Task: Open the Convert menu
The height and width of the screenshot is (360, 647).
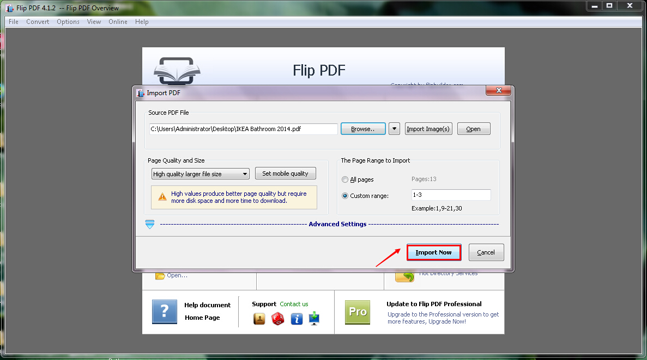Action: (38, 22)
